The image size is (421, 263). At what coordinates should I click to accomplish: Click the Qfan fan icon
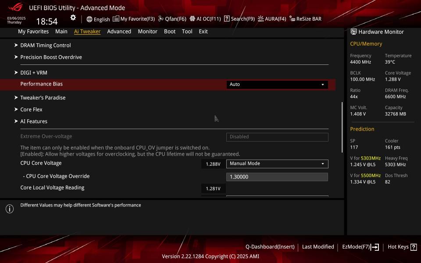pos(161,18)
